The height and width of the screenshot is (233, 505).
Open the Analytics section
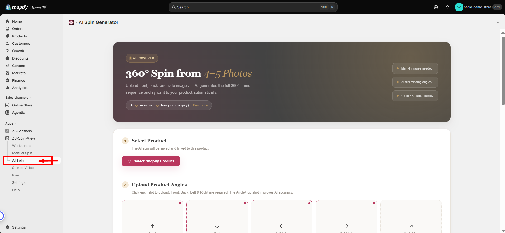pos(20,88)
